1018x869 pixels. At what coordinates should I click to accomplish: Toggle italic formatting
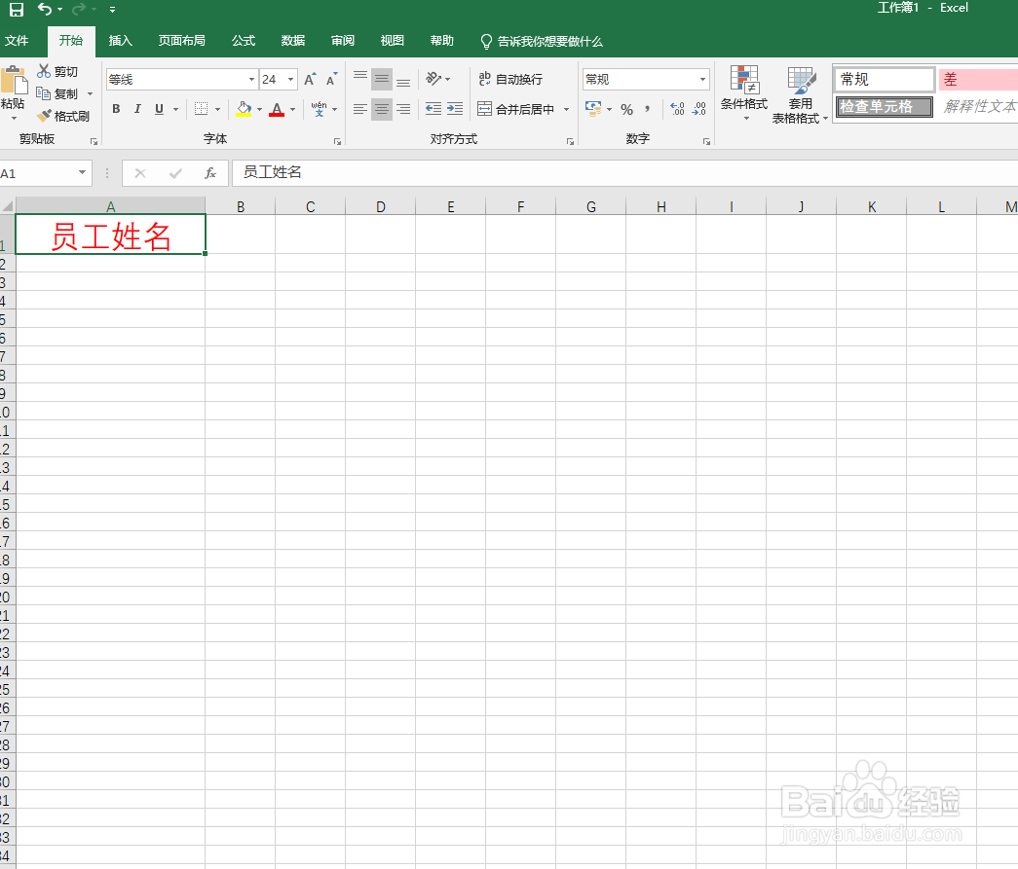137,109
